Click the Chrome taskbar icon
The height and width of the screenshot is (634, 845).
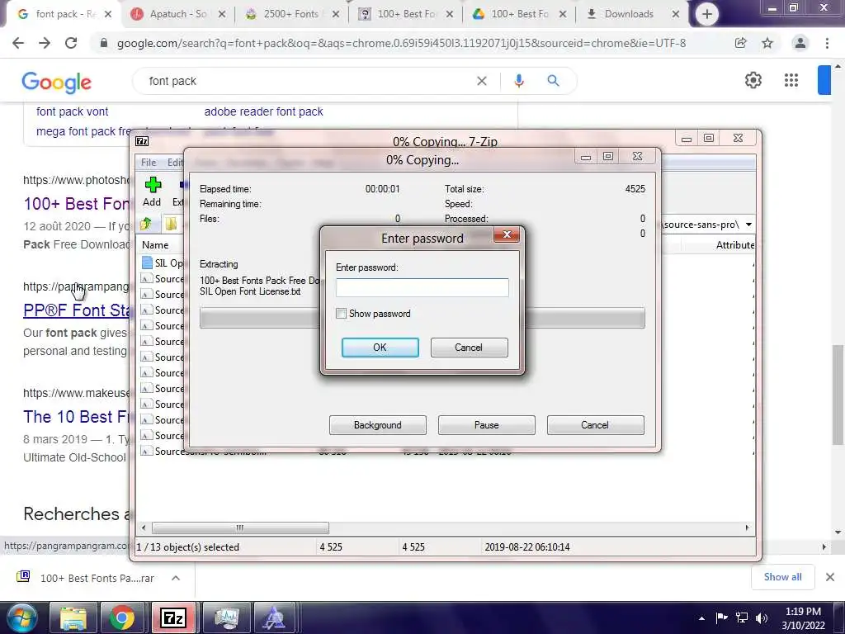pos(122,617)
